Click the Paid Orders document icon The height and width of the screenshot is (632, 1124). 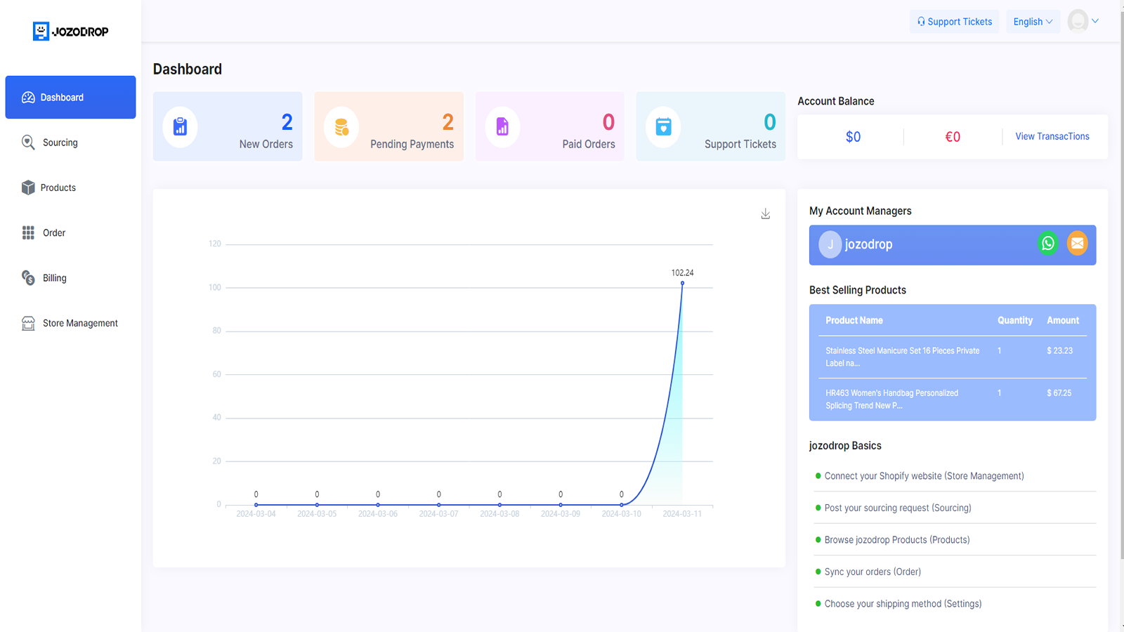[502, 126]
